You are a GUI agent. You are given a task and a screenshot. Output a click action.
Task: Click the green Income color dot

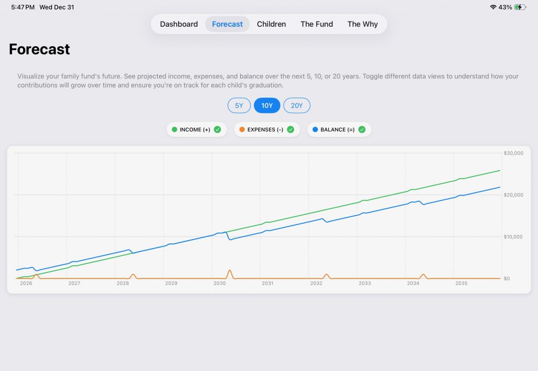pyautogui.click(x=174, y=130)
